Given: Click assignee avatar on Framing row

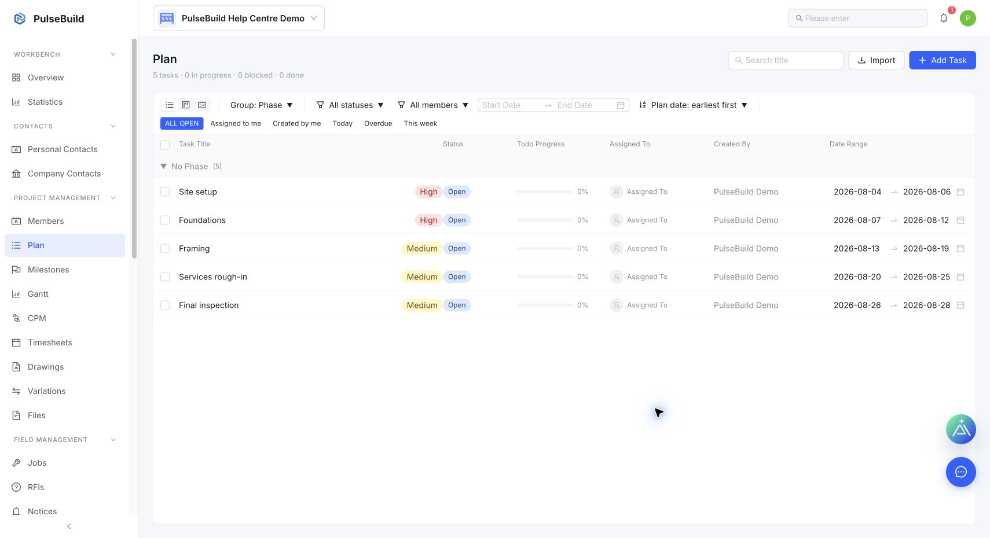Looking at the screenshot, I should tap(617, 249).
